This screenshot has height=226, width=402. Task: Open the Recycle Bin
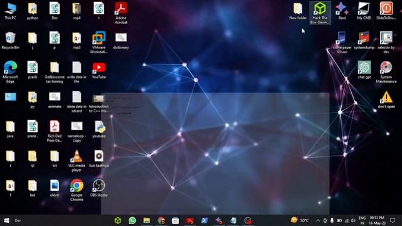pyautogui.click(x=10, y=41)
